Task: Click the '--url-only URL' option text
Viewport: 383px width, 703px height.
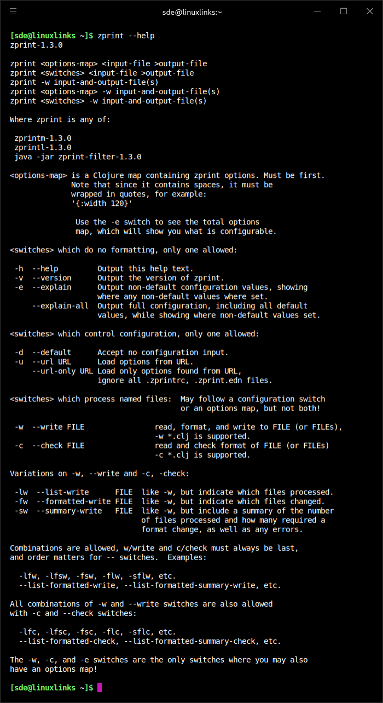Action: [x=62, y=371]
